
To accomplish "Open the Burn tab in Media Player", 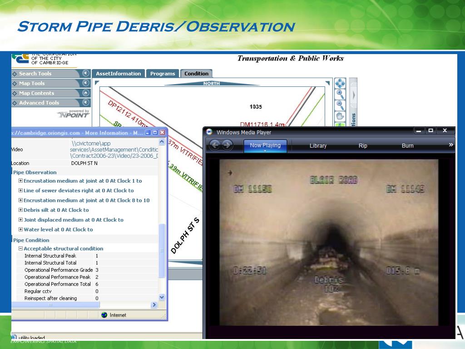I will point(407,146).
